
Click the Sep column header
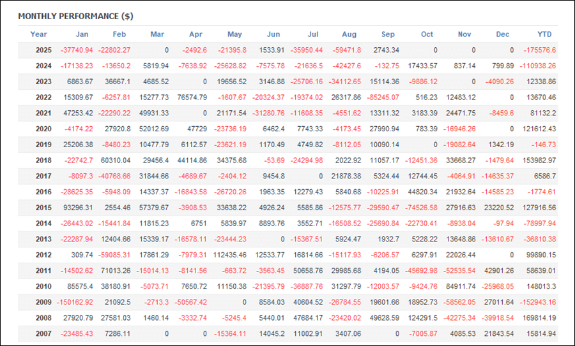tap(388, 34)
